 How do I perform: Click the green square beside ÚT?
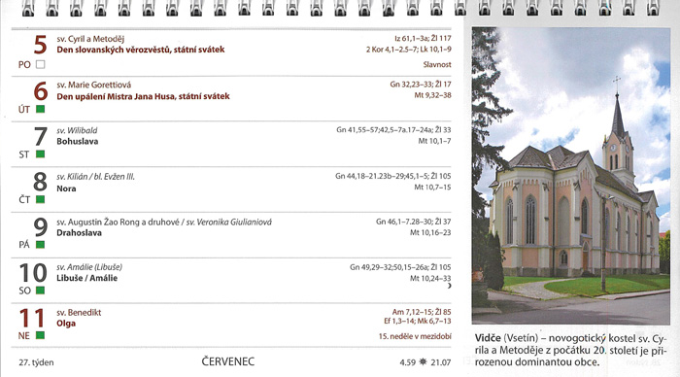tap(41, 109)
